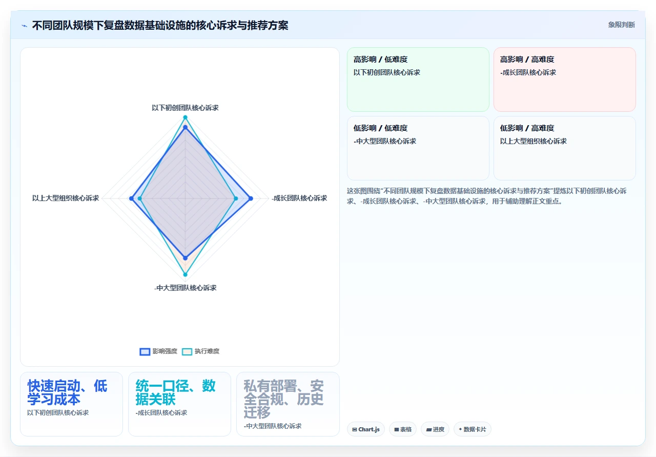The height and width of the screenshot is (457, 656).
Task: Select the 数据卡片 tag
Action: [x=473, y=429]
